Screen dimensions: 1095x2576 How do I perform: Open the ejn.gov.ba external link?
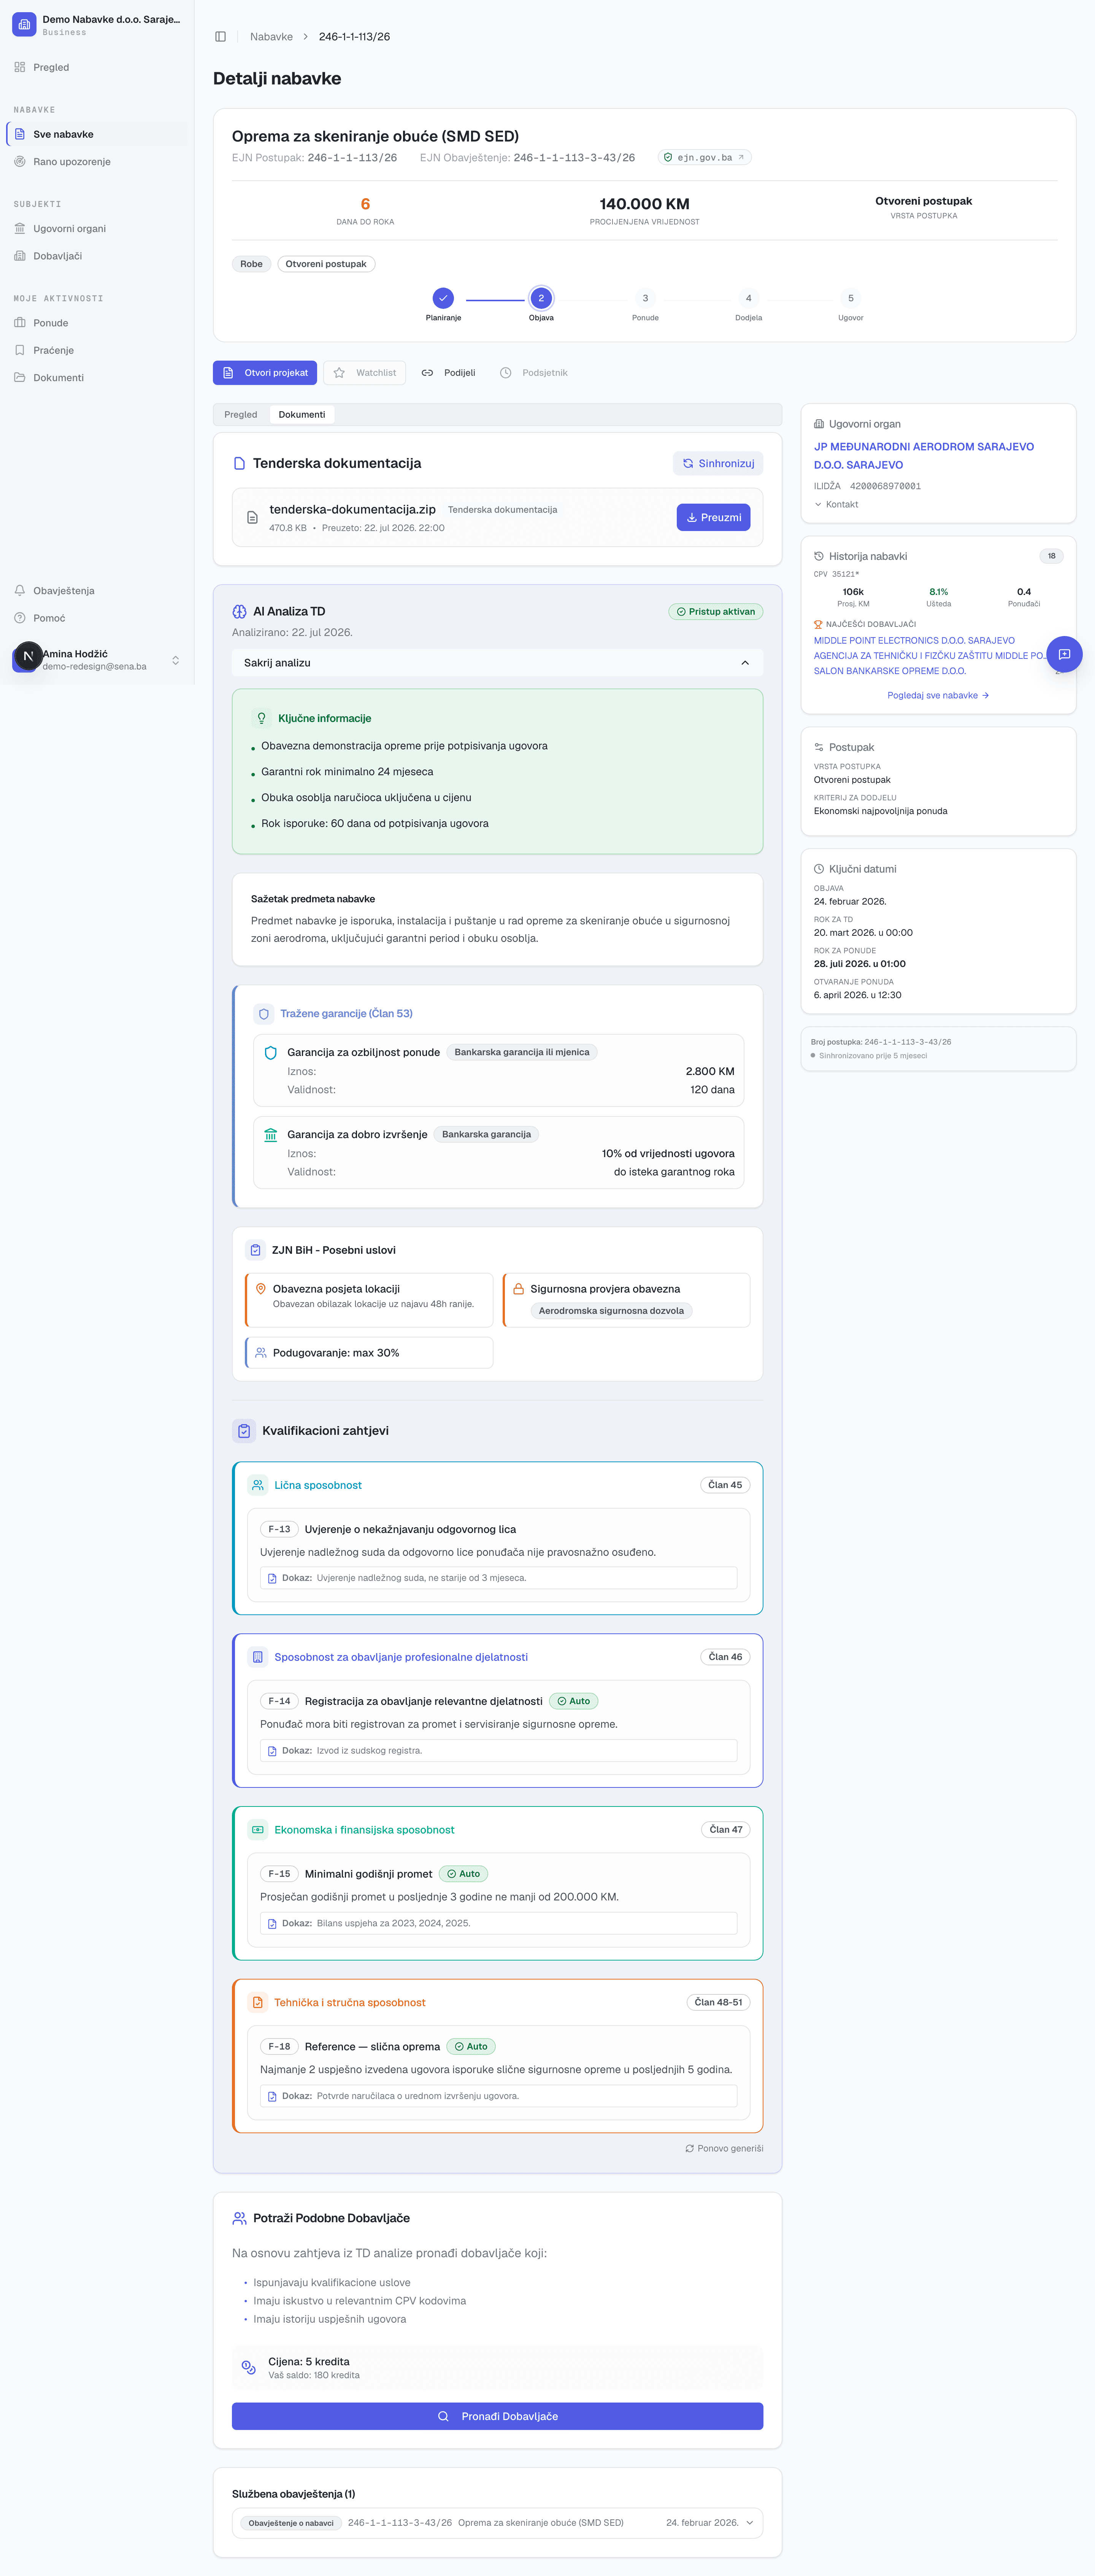[x=705, y=158]
